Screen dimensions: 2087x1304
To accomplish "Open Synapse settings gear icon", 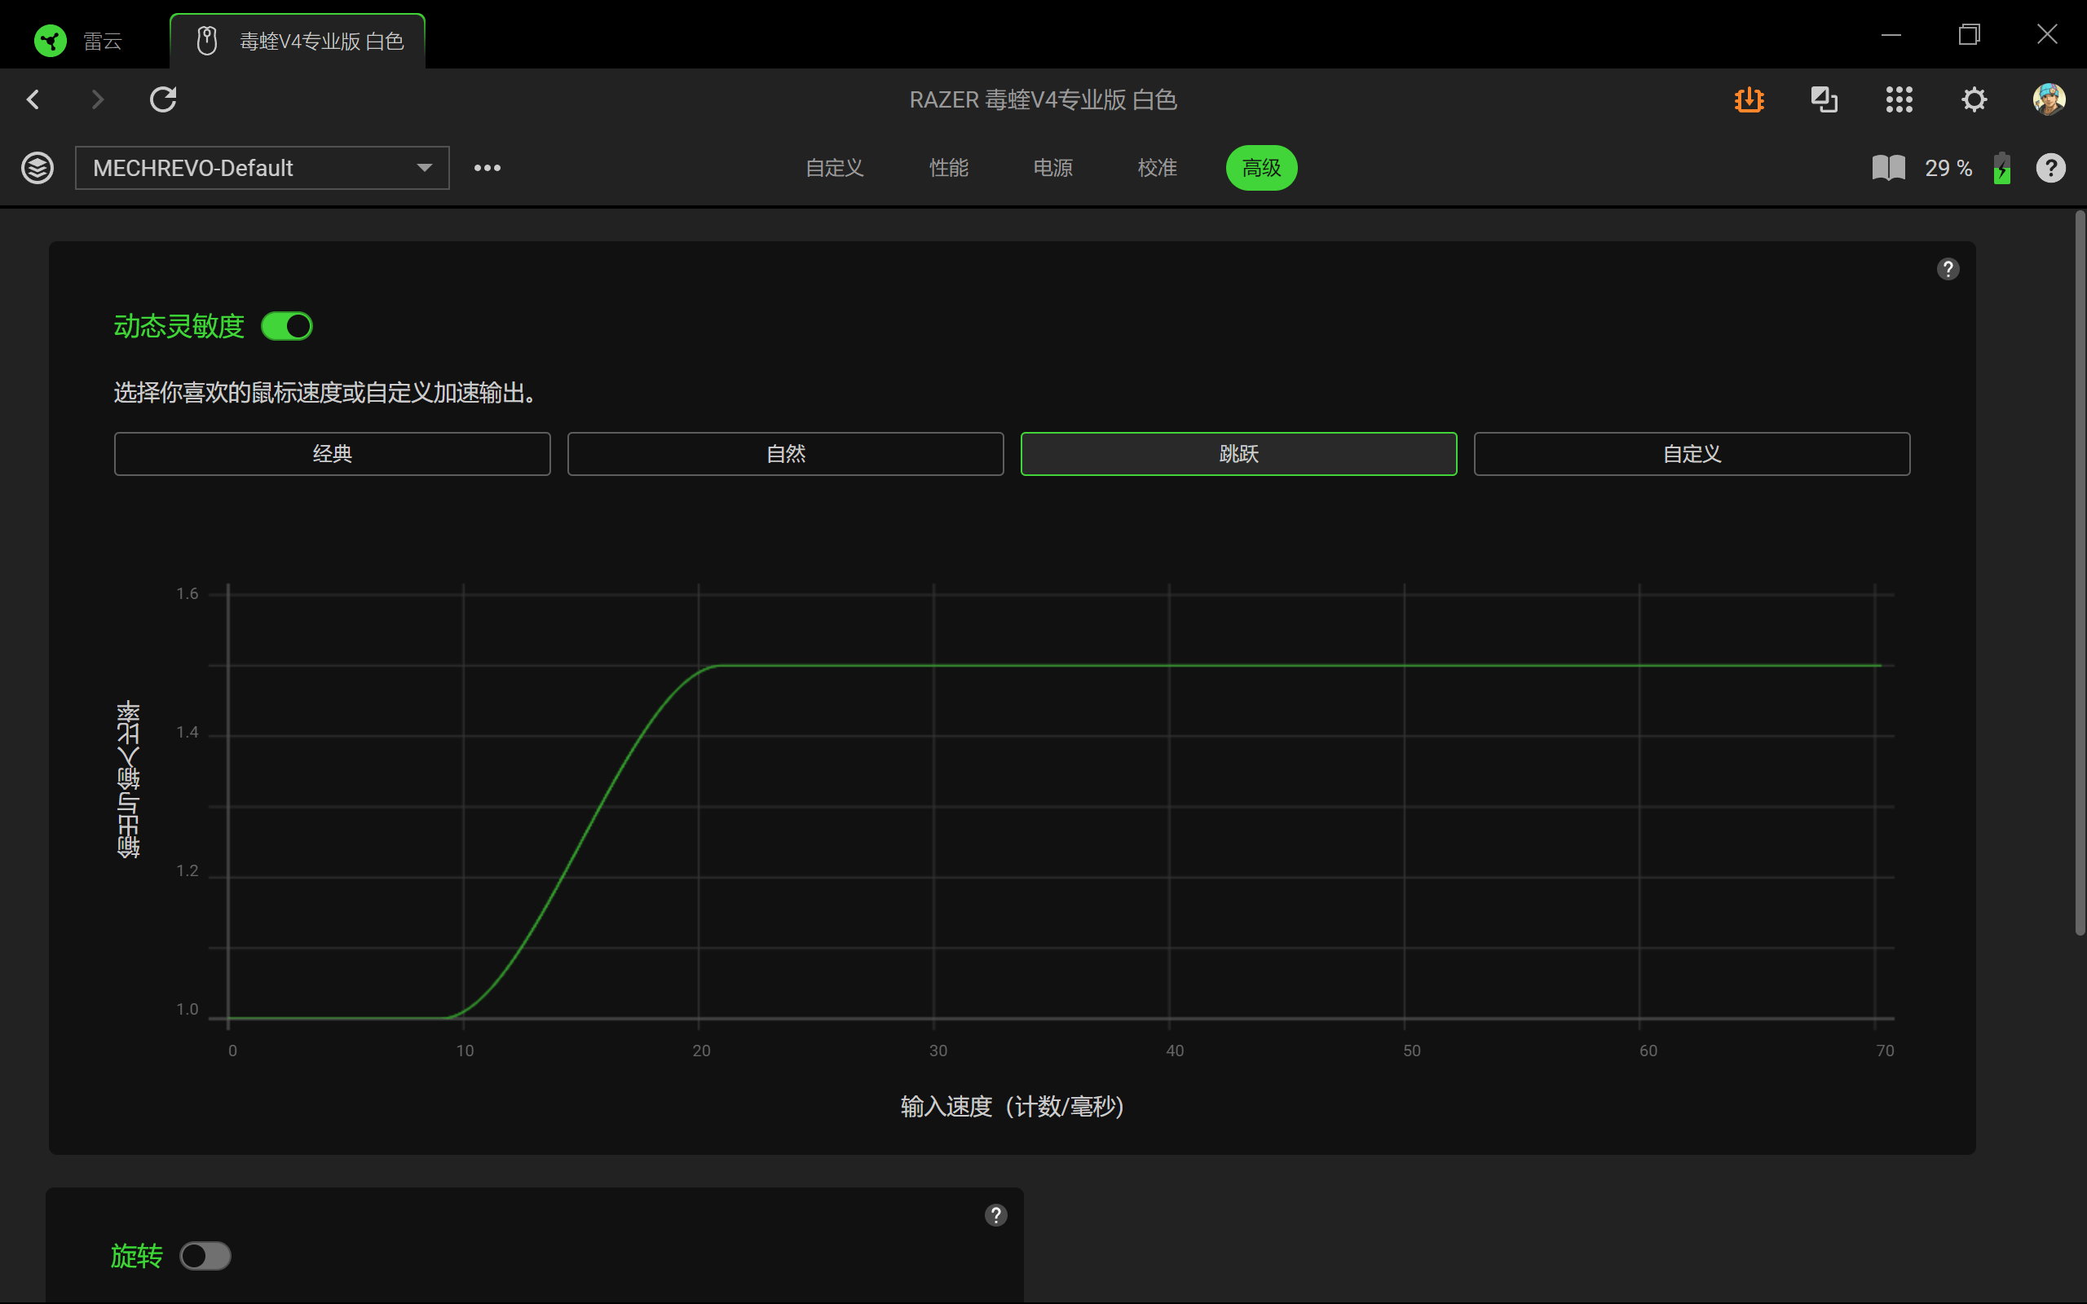I will (x=1974, y=100).
